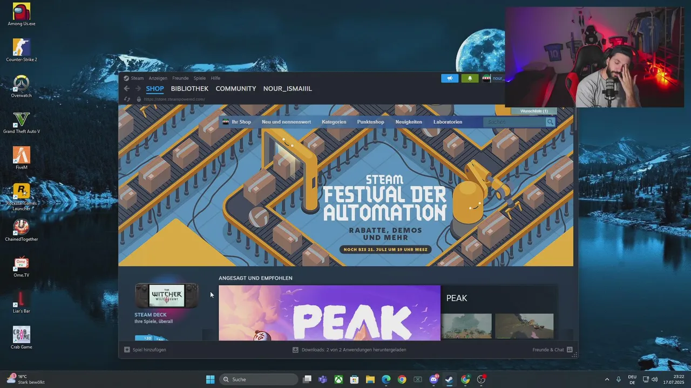Click the second PEAK screenshot thumbnail
Image resolution: width=691 pixels, height=388 pixels.
pos(524,326)
